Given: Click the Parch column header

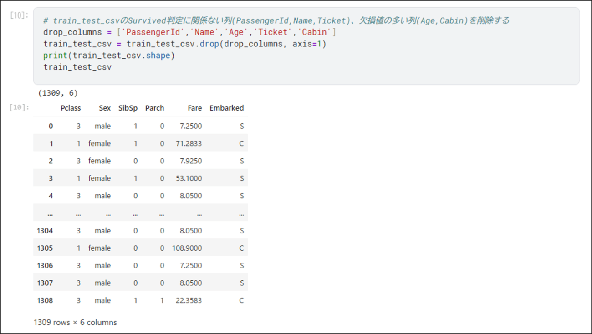Looking at the screenshot, I should pos(155,108).
